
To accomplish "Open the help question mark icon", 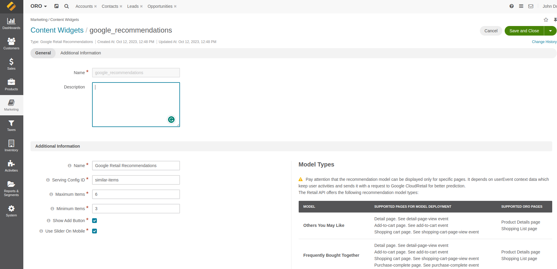I will tap(512, 6).
